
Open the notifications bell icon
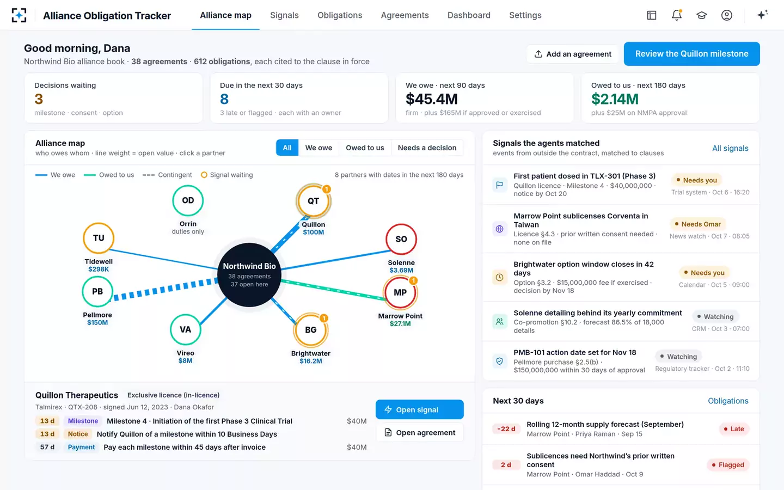click(x=677, y=15)
